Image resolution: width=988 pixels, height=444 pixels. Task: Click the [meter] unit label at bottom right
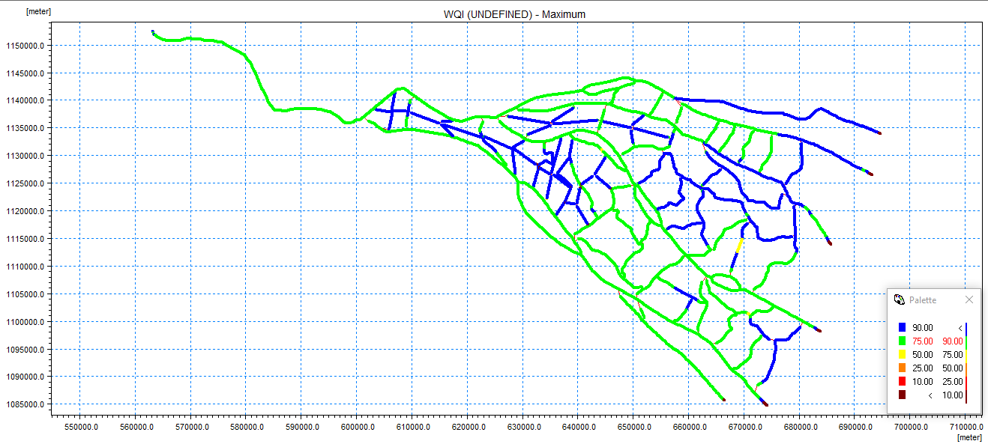969,437
